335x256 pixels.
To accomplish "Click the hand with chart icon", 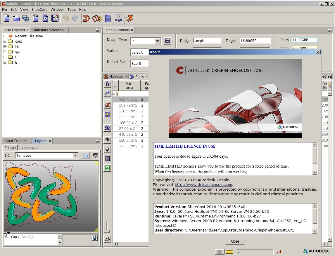I will (x=108, y=239).
